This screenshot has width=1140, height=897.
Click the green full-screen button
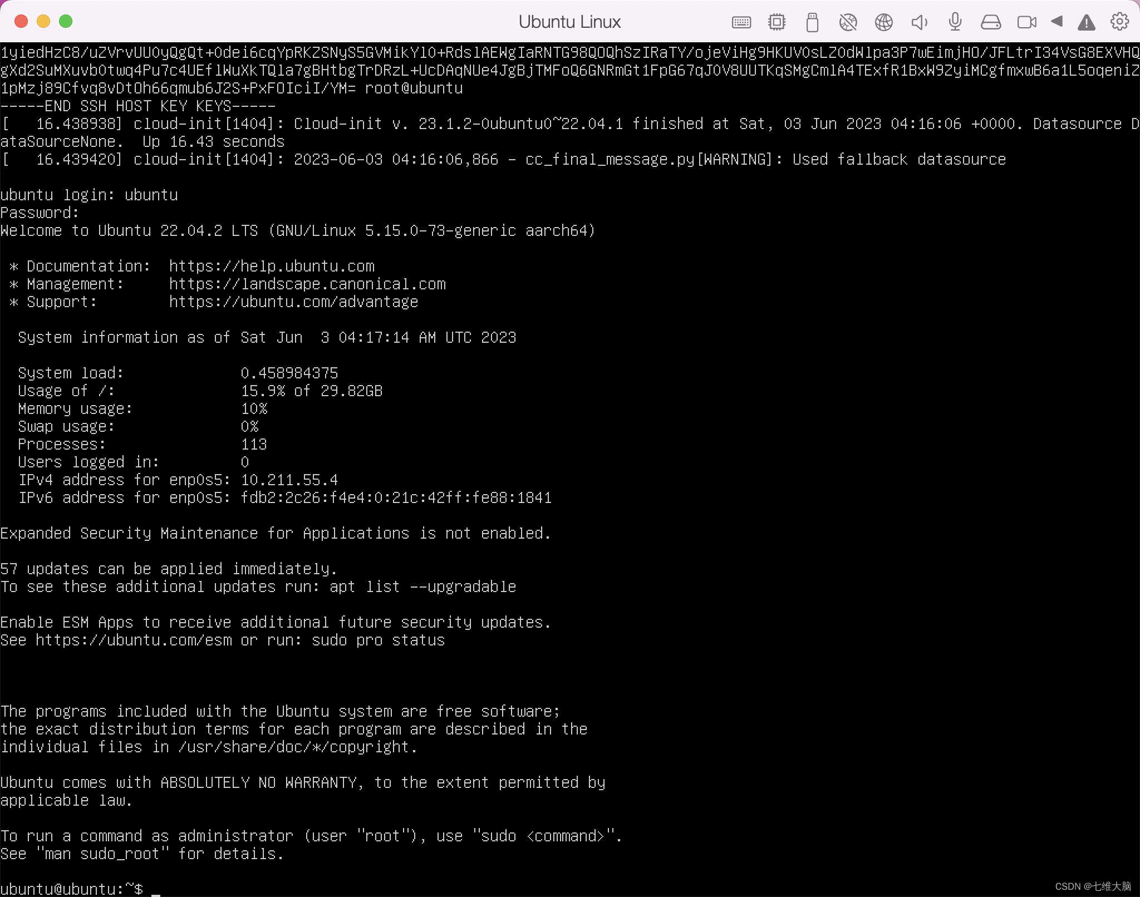click(66, 21)
